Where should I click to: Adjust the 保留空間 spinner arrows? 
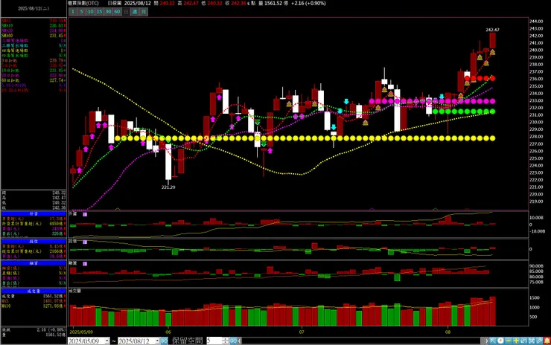226,341
